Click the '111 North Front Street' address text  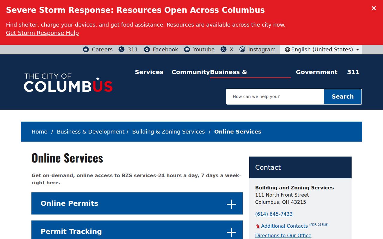[282, 195]
